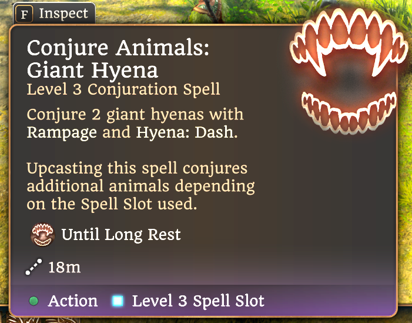The image size is (412, 323).
Task: Click the 18m range value
Action: tap(64, 268)
